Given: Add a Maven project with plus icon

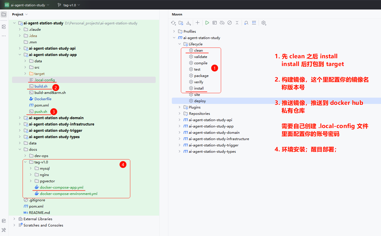Looking at the screenshot, I should 197,23.
